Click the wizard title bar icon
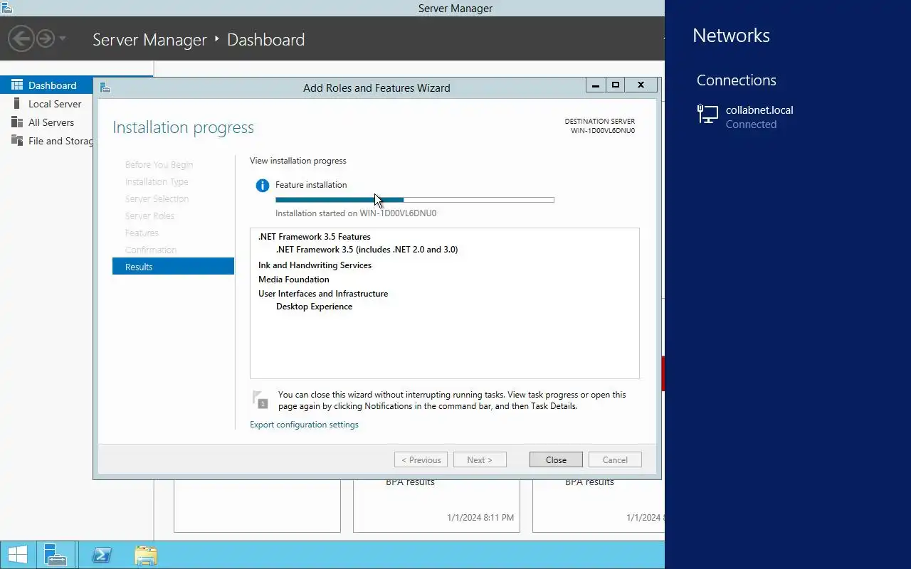 105,87
